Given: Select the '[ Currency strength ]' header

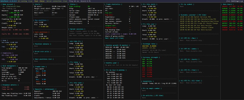Looking at the screenshot, I should click(x=150, y=57).
